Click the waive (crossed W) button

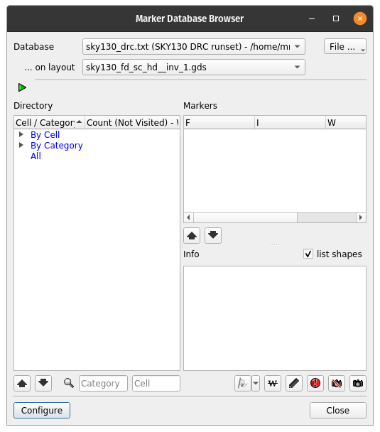273,383
